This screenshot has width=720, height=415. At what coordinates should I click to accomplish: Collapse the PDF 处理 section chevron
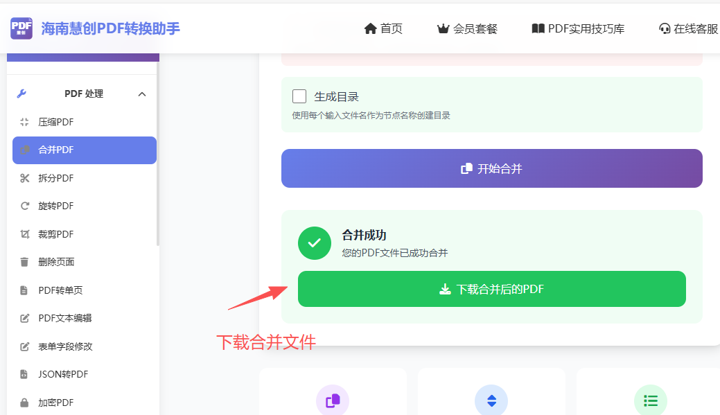coord(142,94)
